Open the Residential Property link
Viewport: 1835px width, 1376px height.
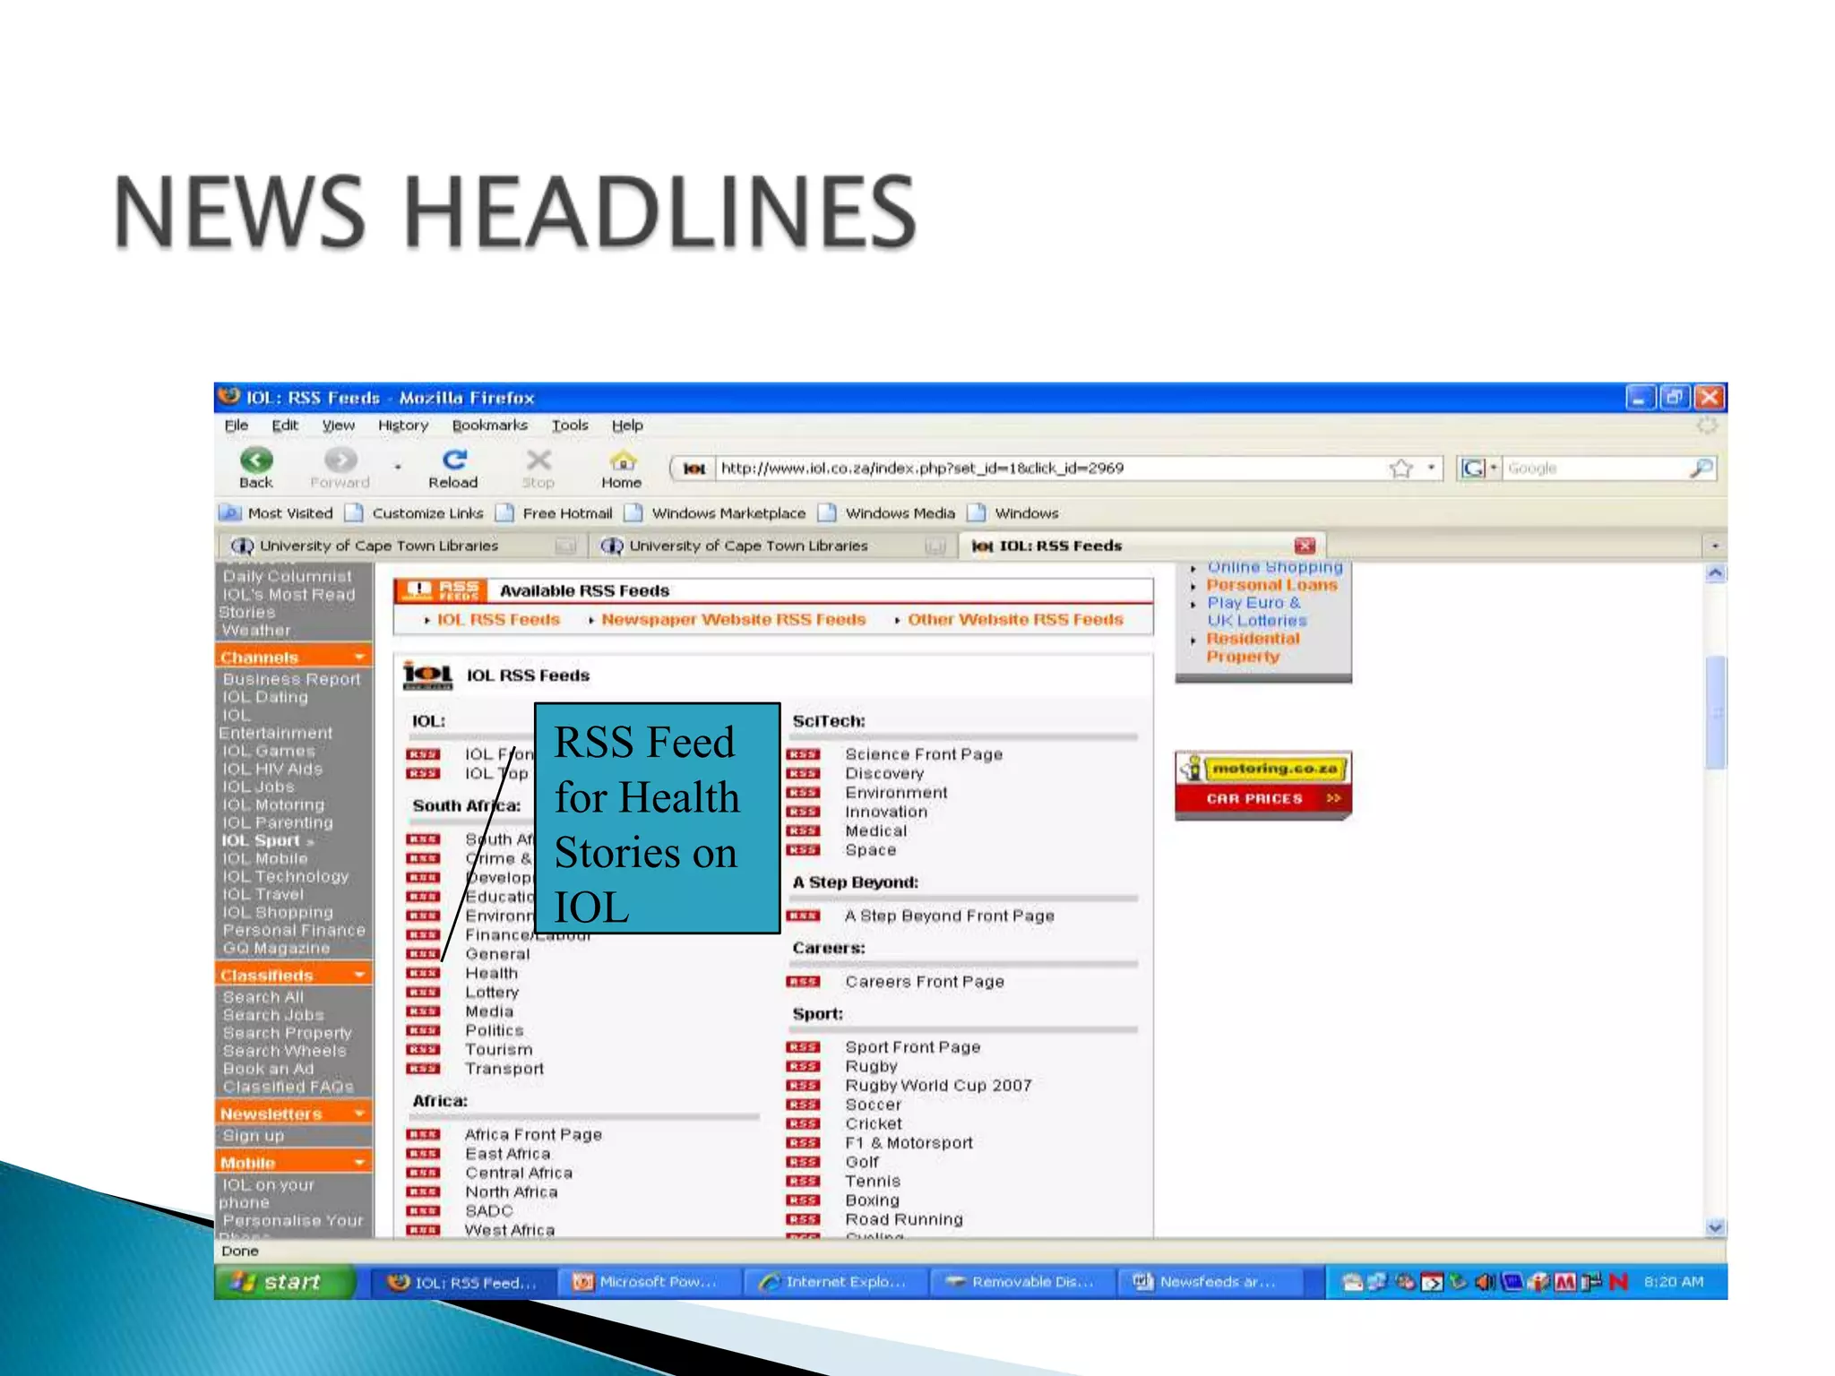1252,648
